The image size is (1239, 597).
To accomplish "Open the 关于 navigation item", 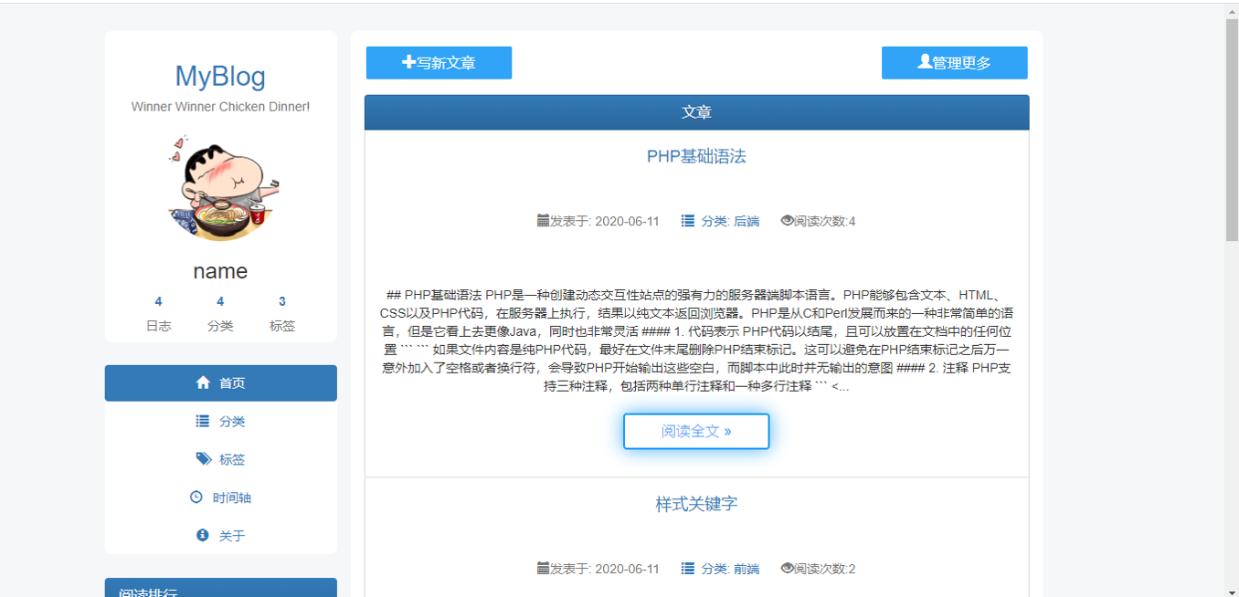I will point(221,536).
